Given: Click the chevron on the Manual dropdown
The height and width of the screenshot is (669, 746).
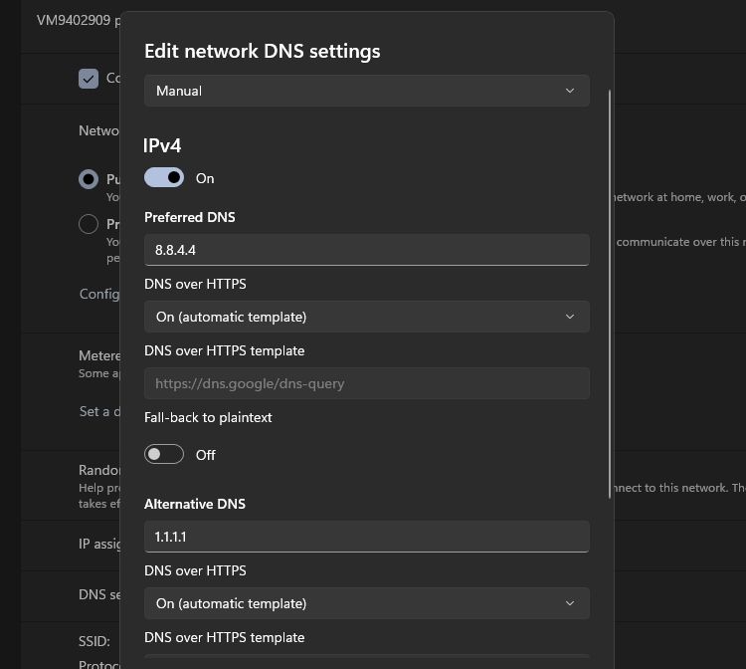Looking at the screenshot, I should click(x=570, y=91).
